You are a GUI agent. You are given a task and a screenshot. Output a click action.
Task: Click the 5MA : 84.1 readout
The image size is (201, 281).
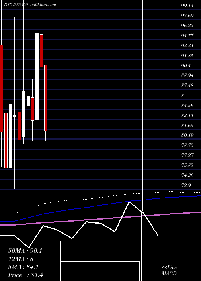23,267
